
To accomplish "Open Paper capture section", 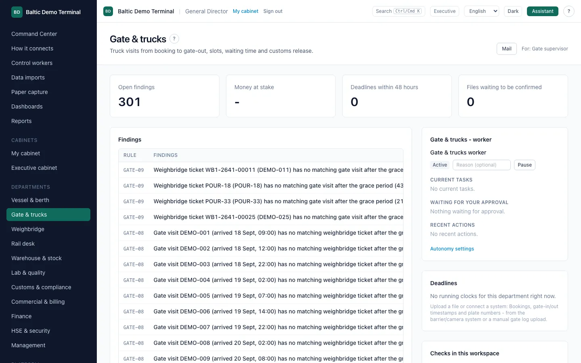I will [48, 92].
